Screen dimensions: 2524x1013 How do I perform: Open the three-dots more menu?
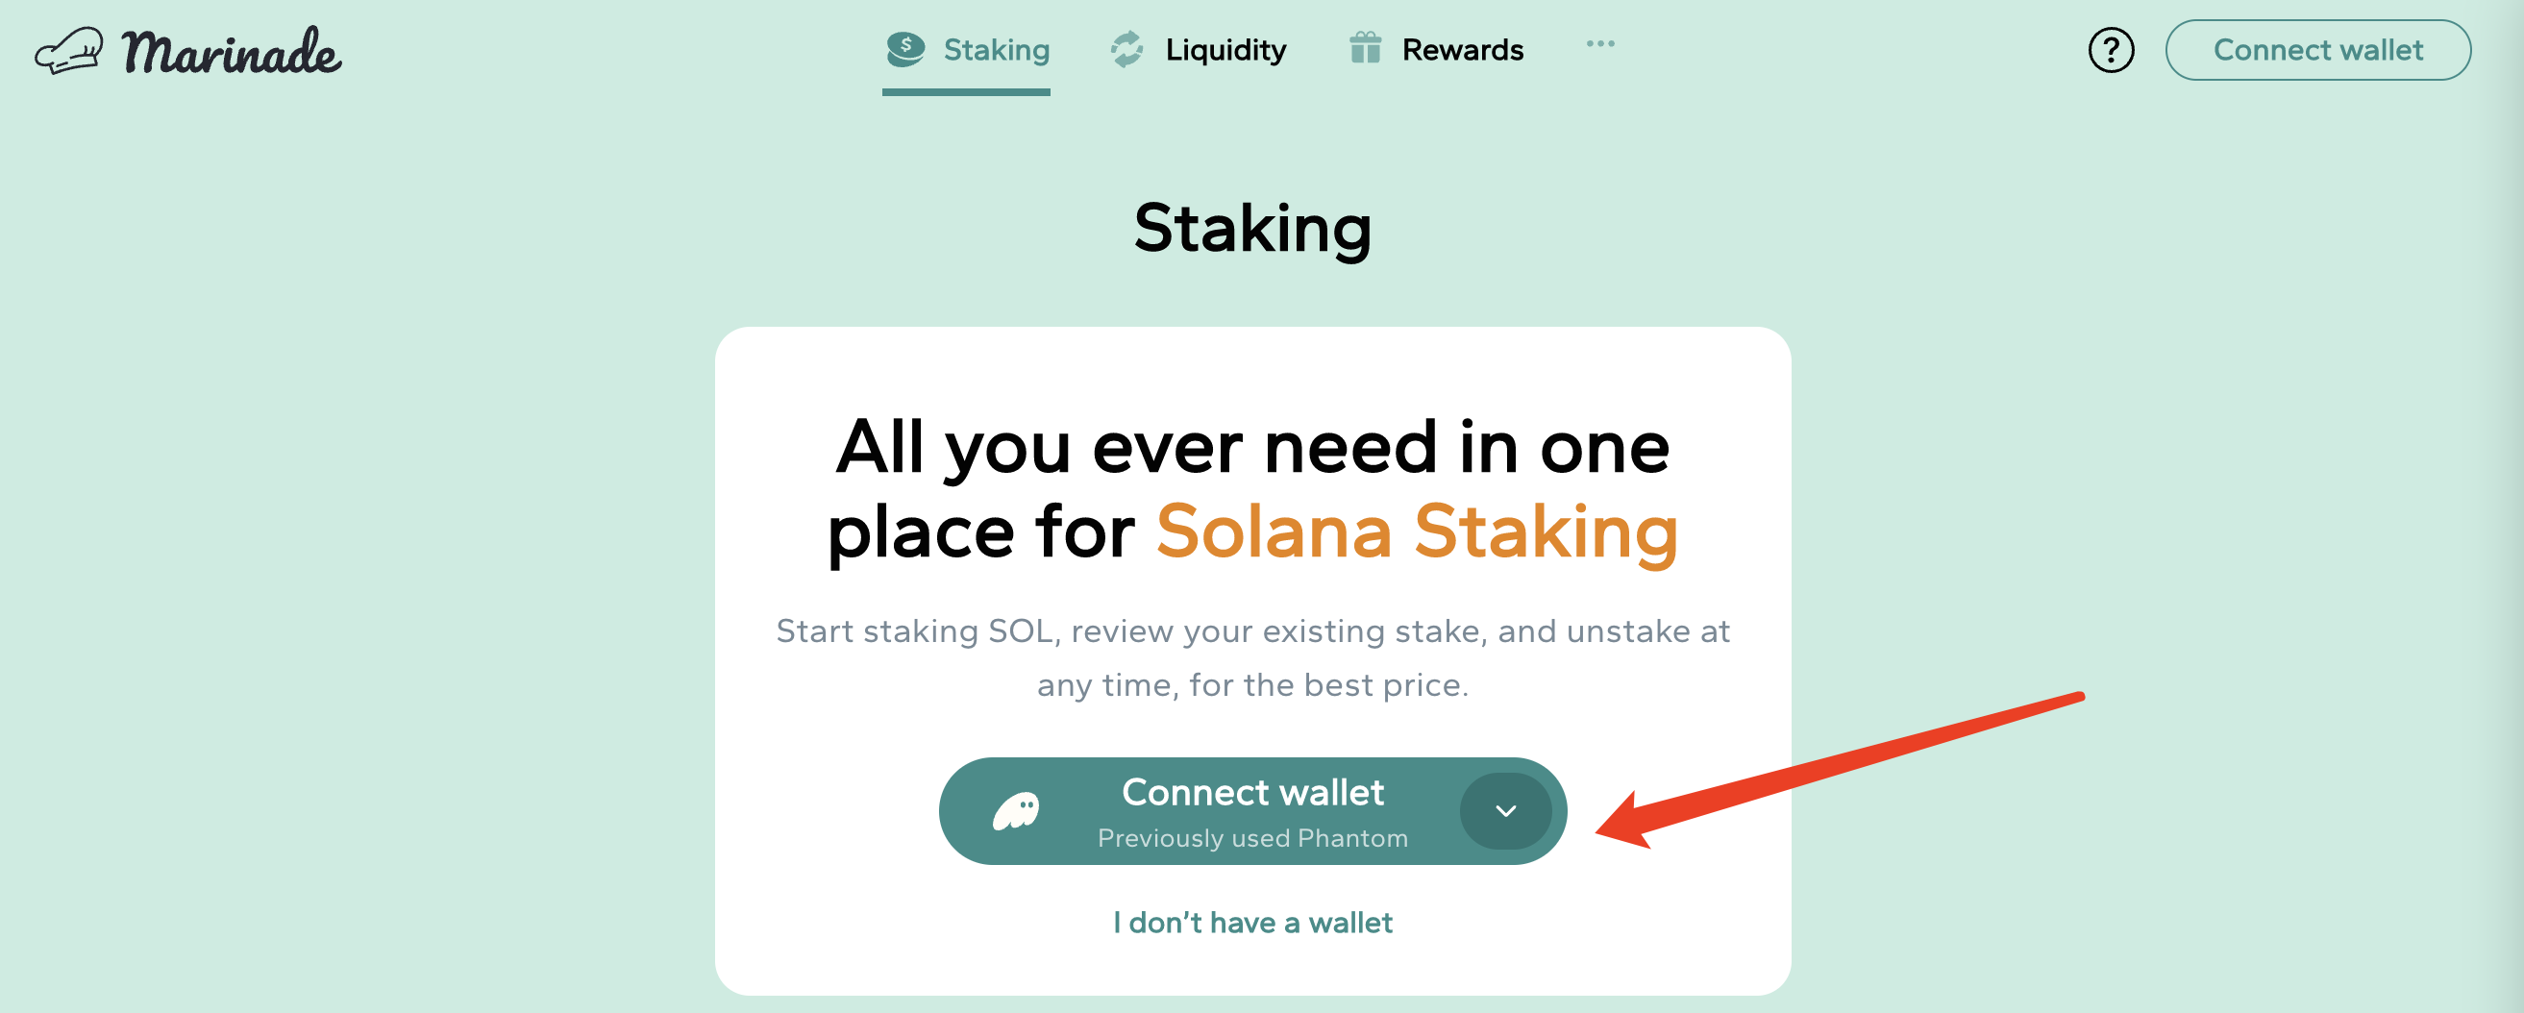[1600, 43]
